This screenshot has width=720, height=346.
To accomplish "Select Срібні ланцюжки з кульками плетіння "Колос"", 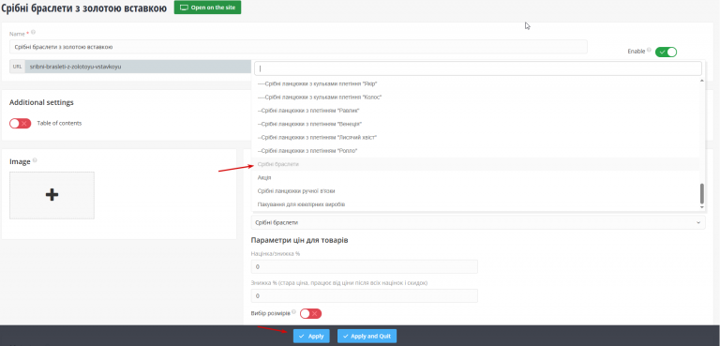I will [320, 98].
